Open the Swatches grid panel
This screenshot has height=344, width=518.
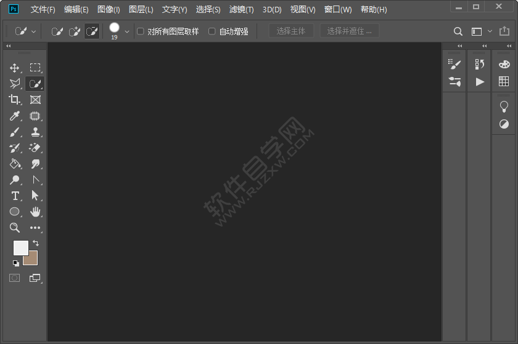pyautogui.click(x=504, y=81)
